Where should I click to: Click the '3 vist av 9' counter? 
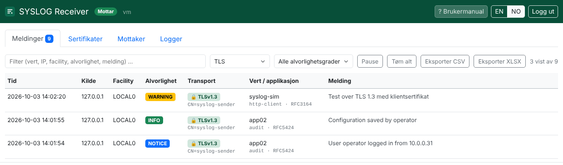click(x=544, y=61)
